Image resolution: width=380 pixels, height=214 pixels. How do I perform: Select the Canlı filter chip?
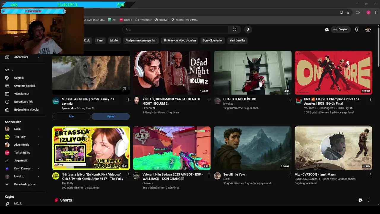pos(100,40)
